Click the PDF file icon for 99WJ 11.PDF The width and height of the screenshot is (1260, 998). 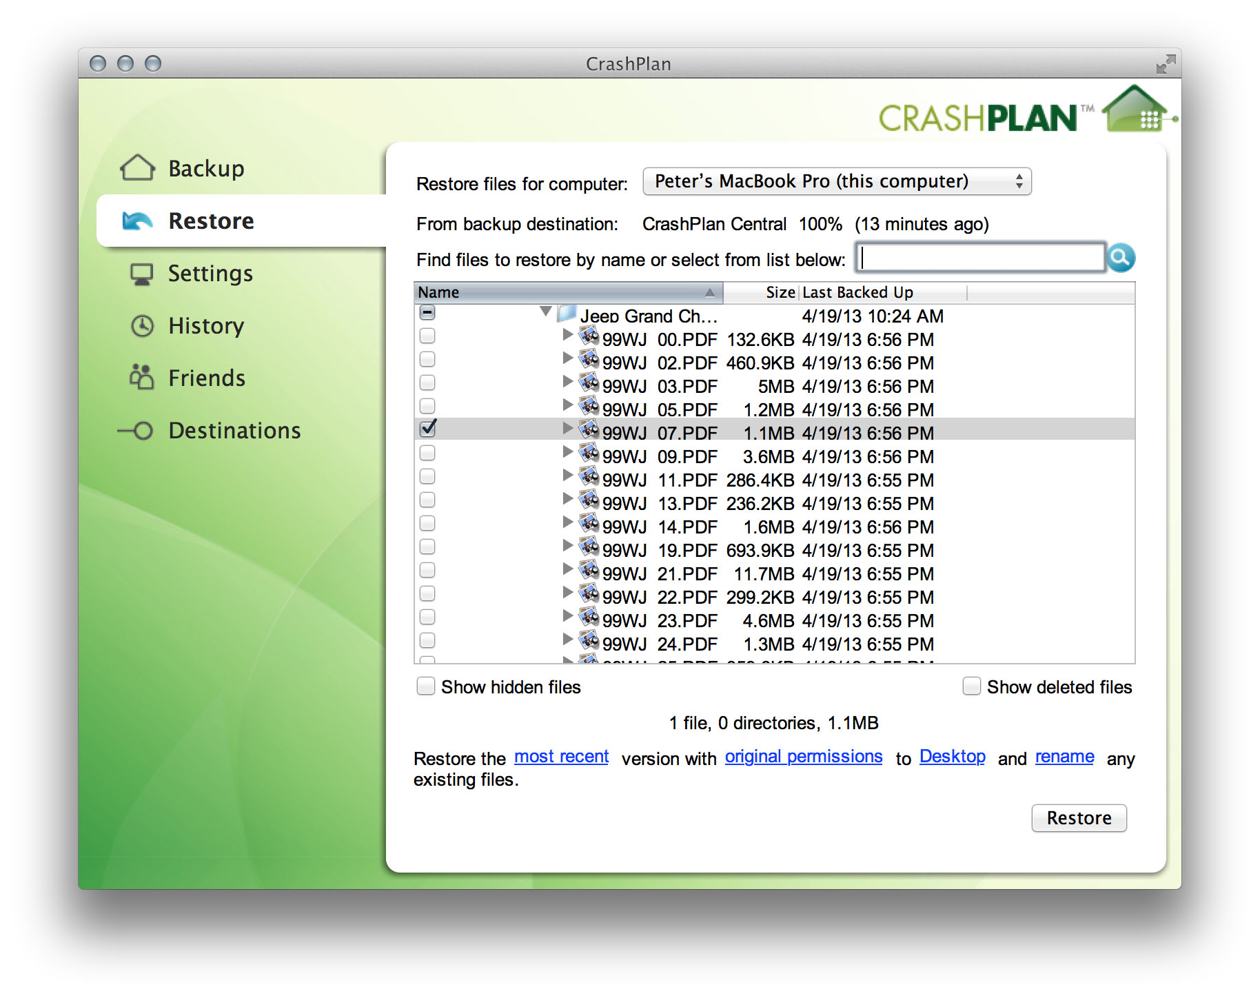[x=589, y=476]
